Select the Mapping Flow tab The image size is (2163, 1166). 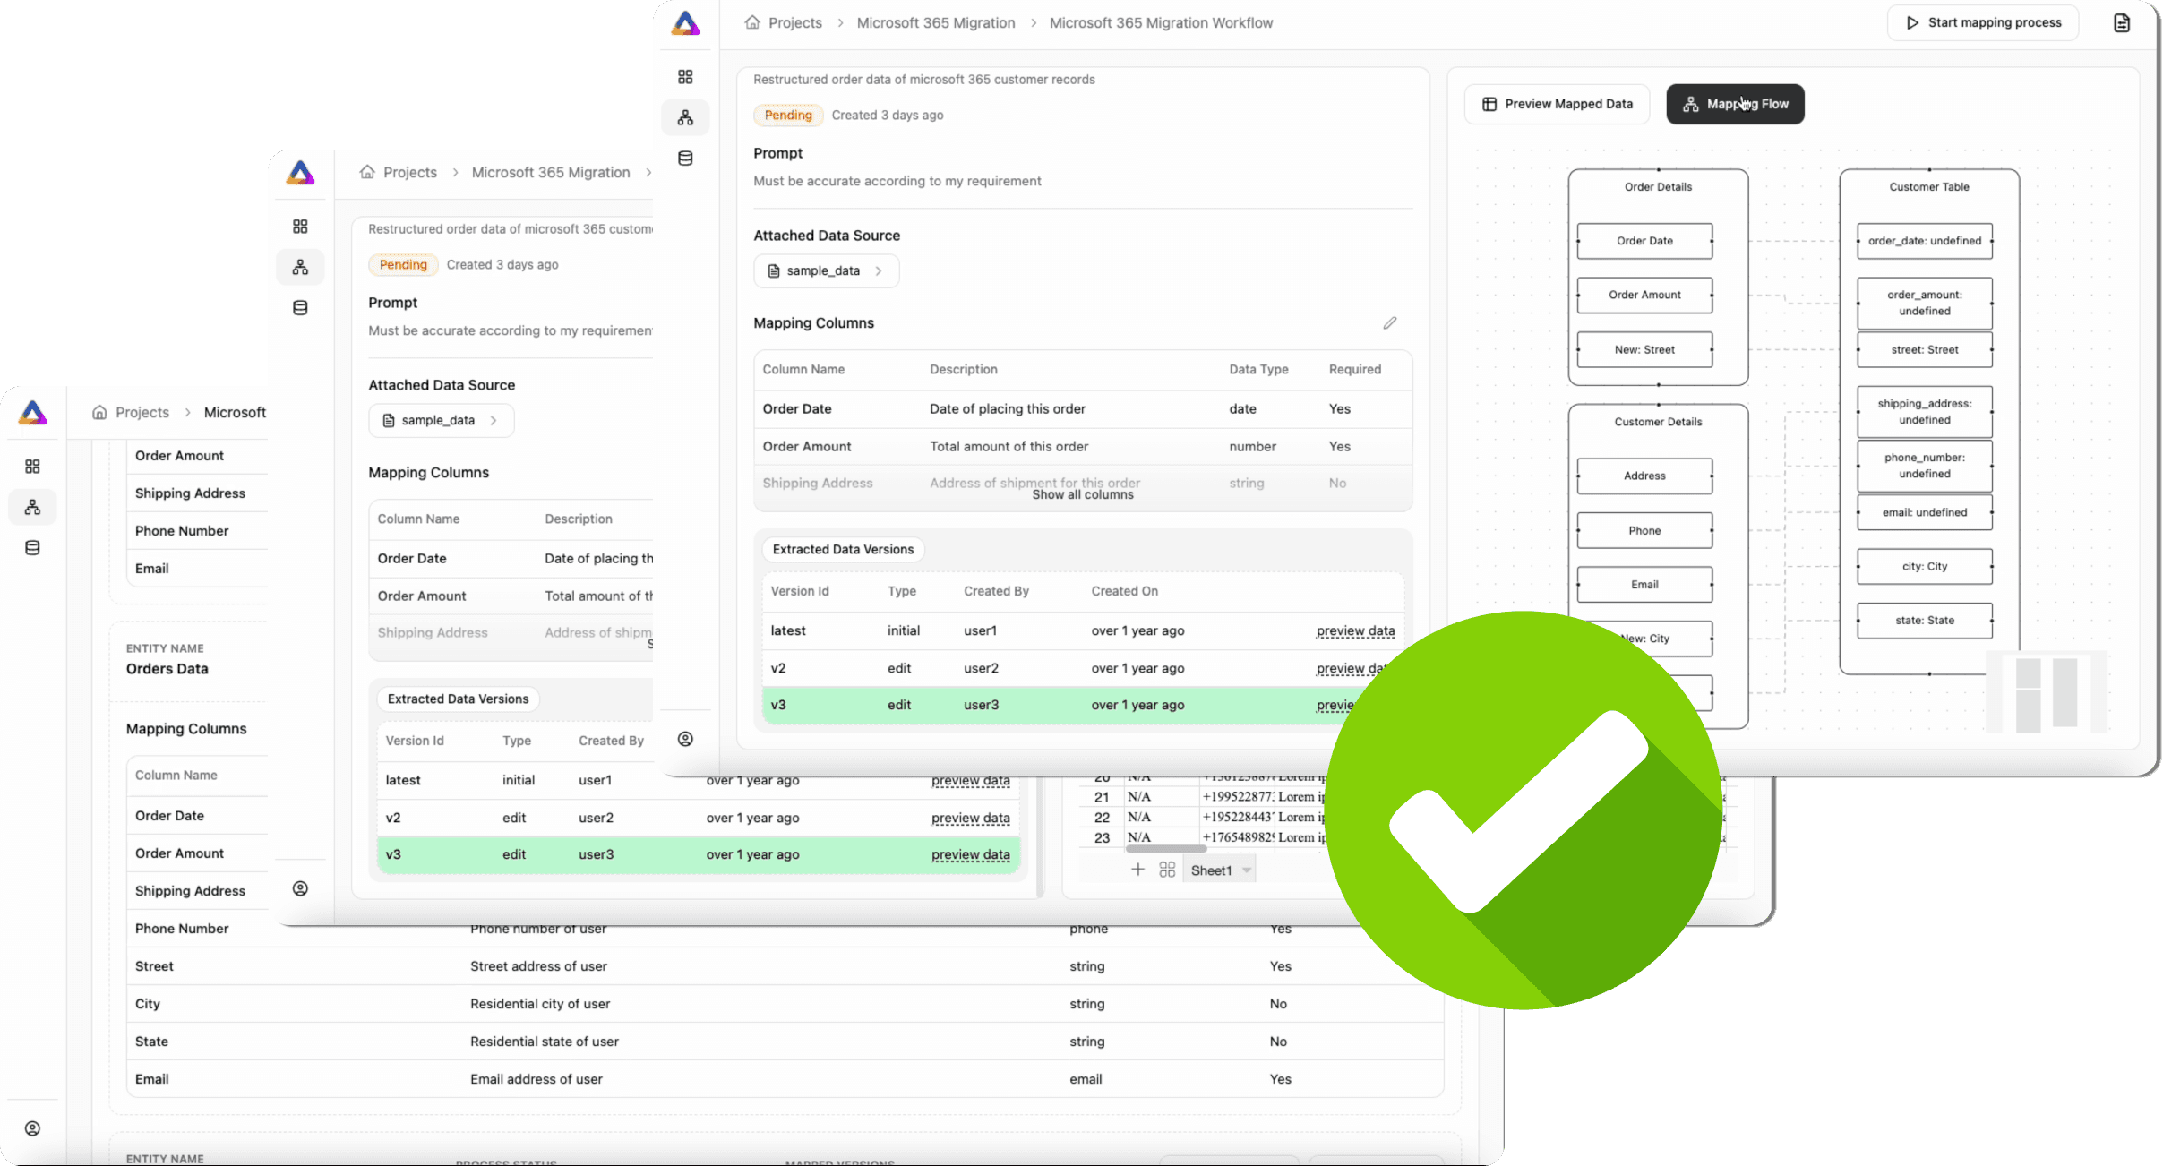coord(1735,104)
